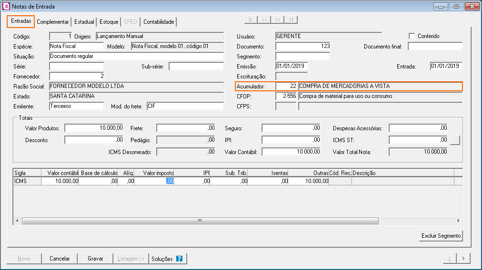This screenshot has height=270, width=482.
Task: Click the Entrada date field
Action: pos(446,66)
